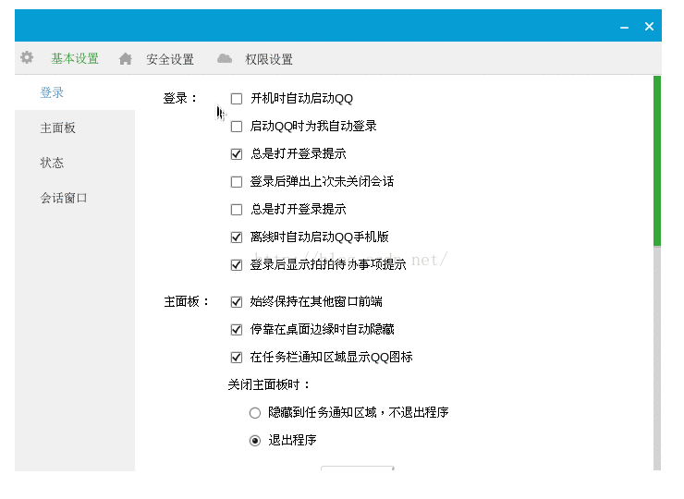This screenshot has width=684, height=499.
Task: Open the 状态 section in the sidebar
Action: [x=52, y=163]
